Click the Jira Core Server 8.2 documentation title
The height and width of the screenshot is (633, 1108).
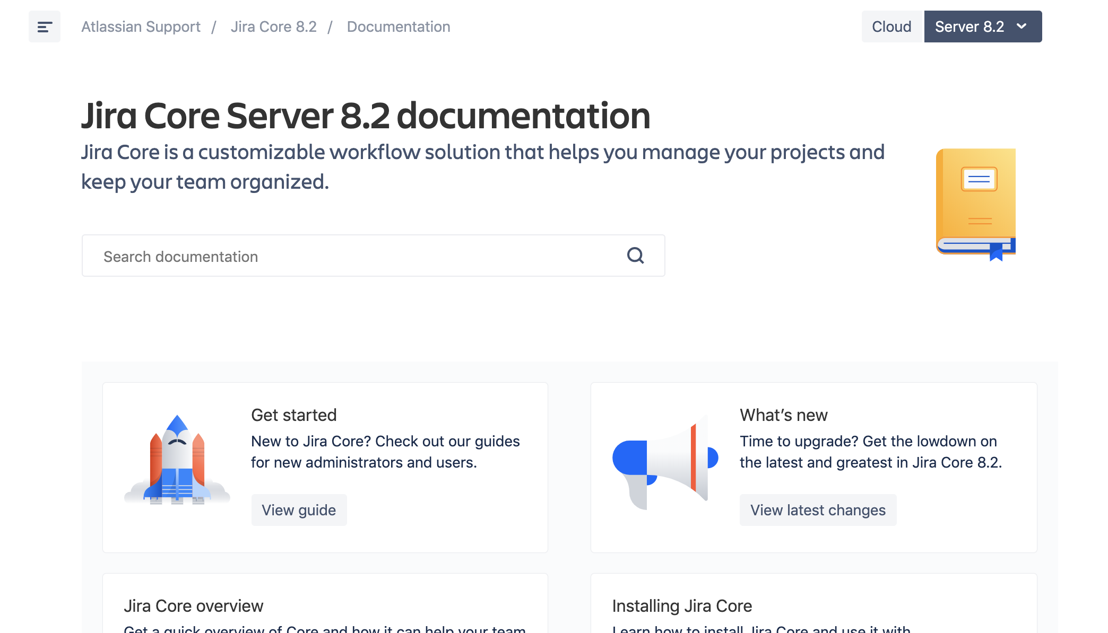tap(366, 116)
